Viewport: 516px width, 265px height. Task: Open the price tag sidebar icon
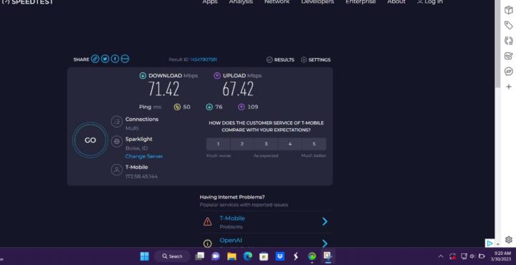click(x=508, y=25)
